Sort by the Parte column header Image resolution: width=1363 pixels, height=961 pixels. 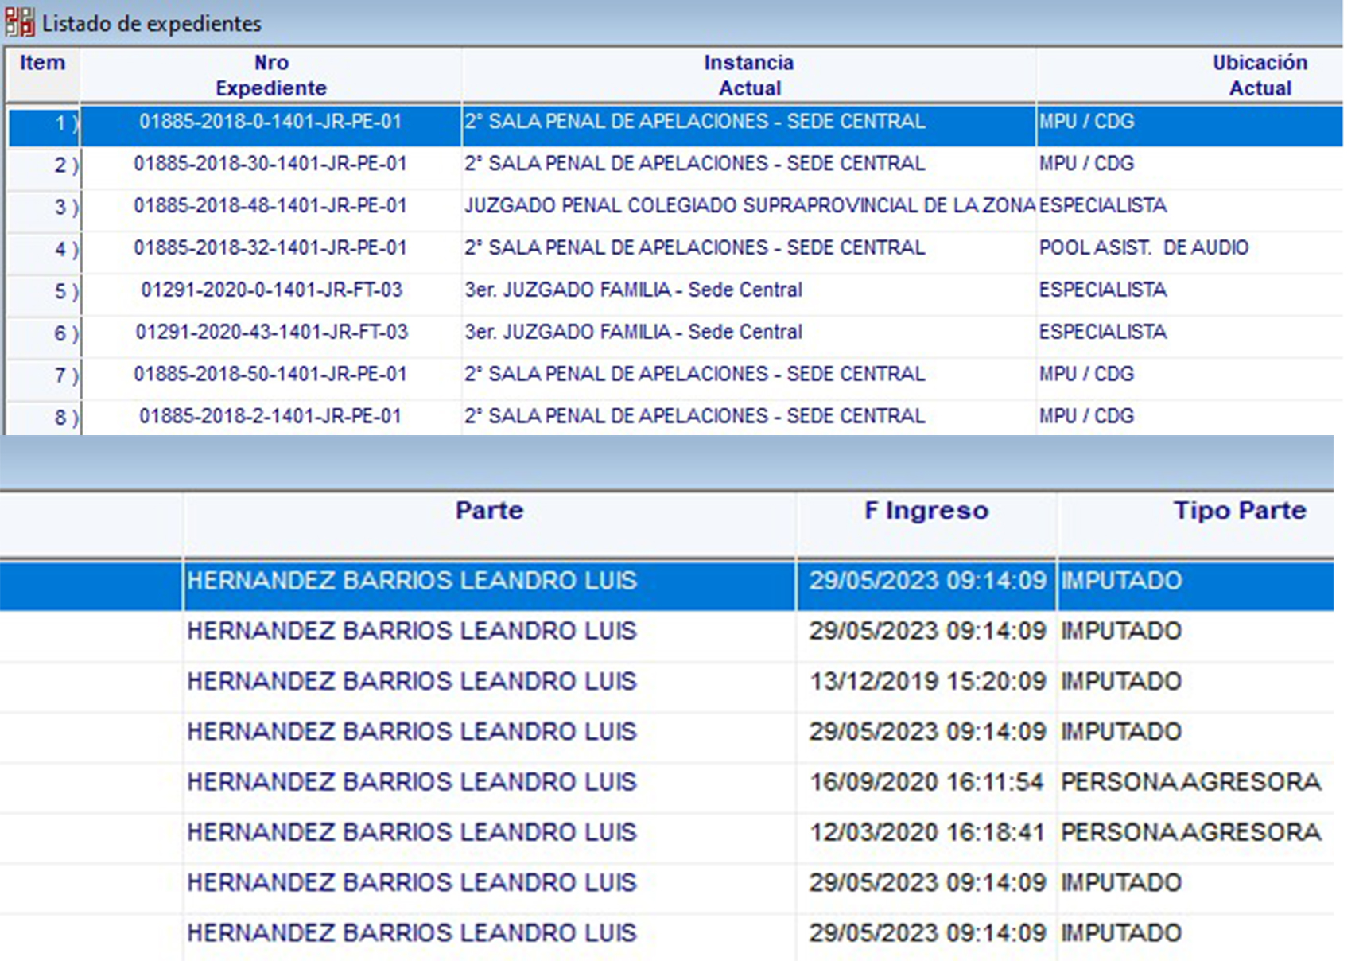coord(489,511)
